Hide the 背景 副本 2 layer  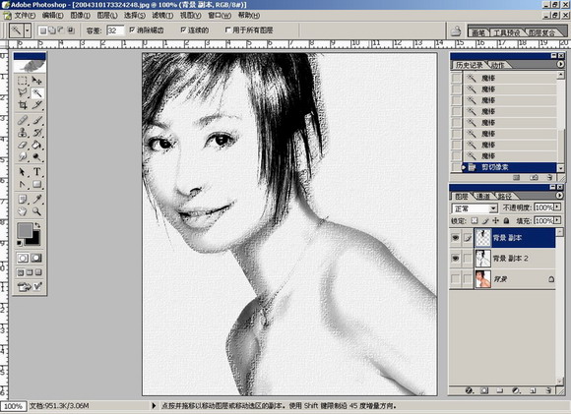455,259
